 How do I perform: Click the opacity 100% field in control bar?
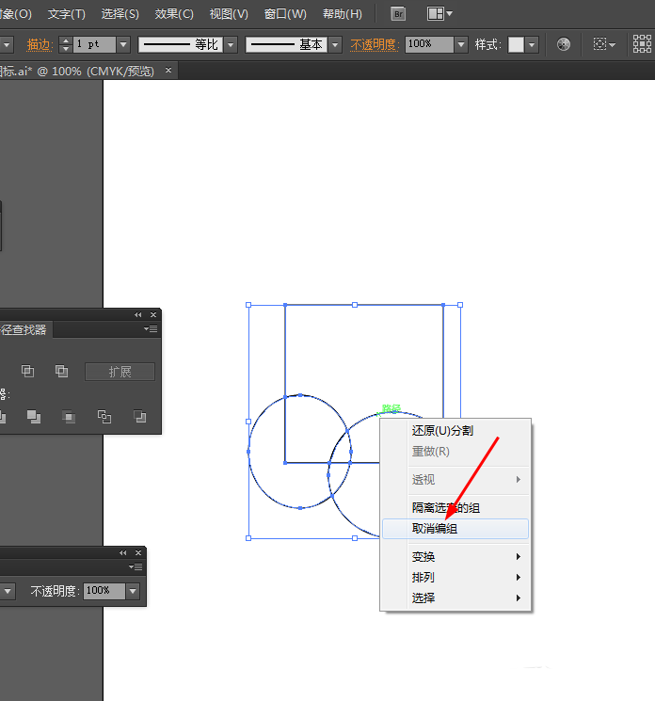click(429, 44)
